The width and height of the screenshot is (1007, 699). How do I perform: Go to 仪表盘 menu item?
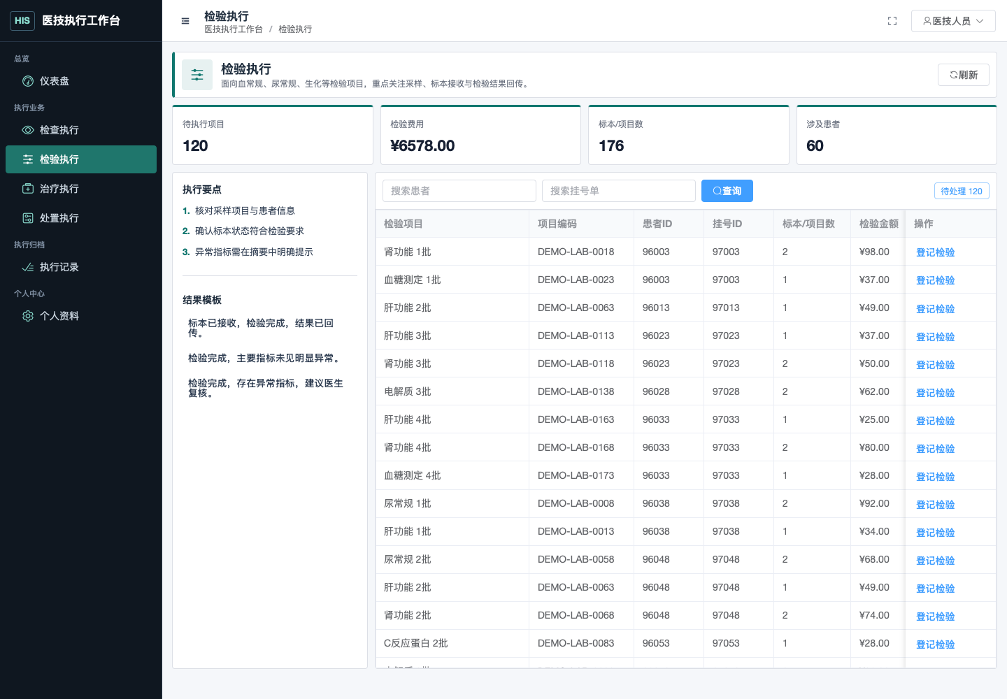(81, 81)
